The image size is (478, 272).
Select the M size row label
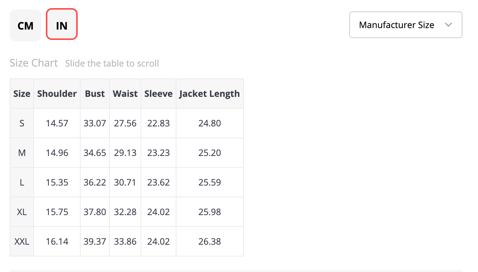(22, 153)
